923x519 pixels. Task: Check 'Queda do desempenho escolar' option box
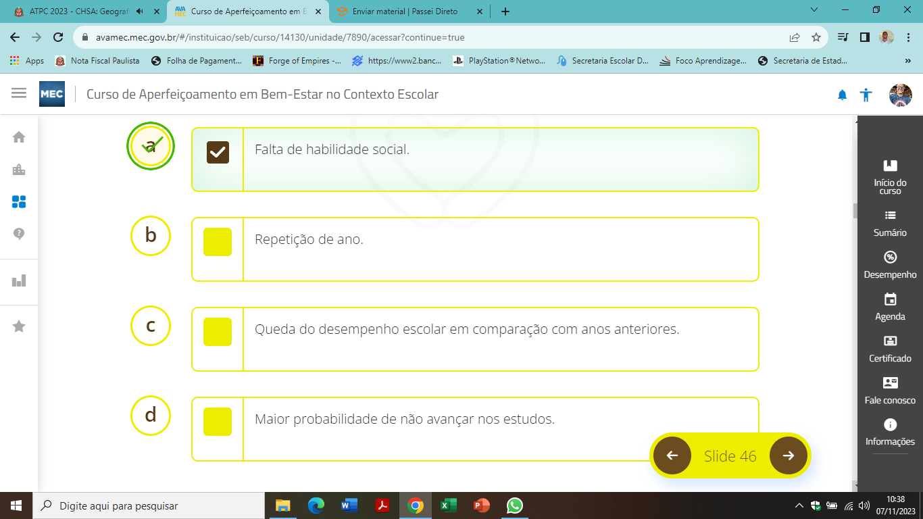point(218,332)
